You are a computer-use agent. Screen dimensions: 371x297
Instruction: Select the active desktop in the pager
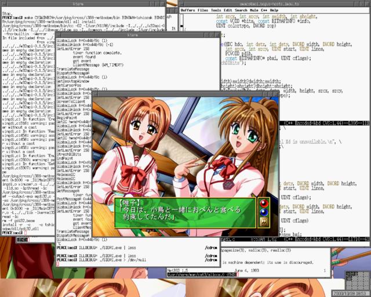(x=349, y=274)
